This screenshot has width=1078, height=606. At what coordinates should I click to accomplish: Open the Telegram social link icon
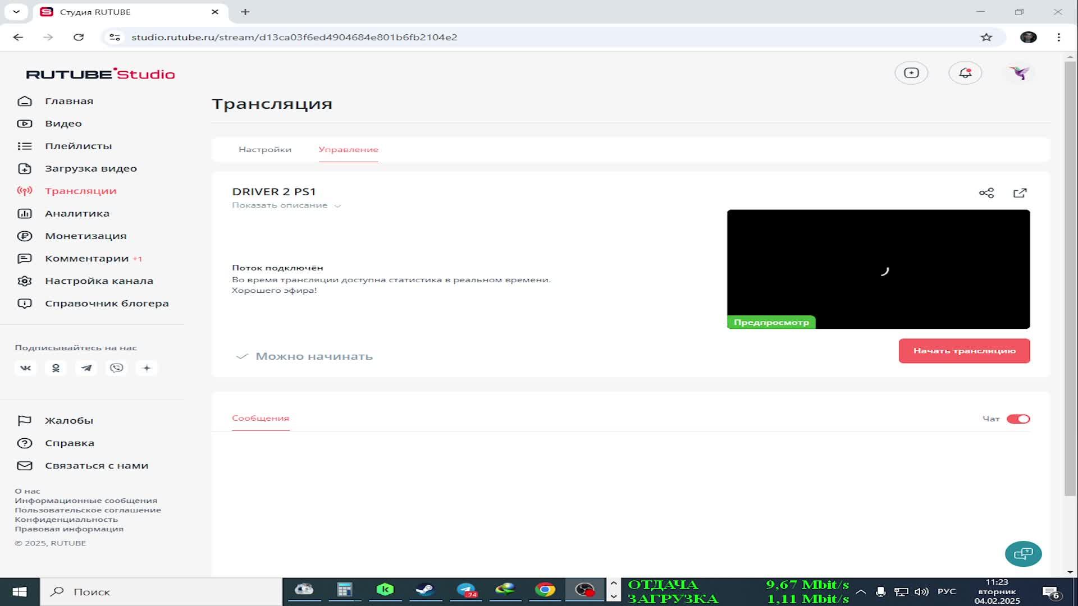[x=86, y=368]
